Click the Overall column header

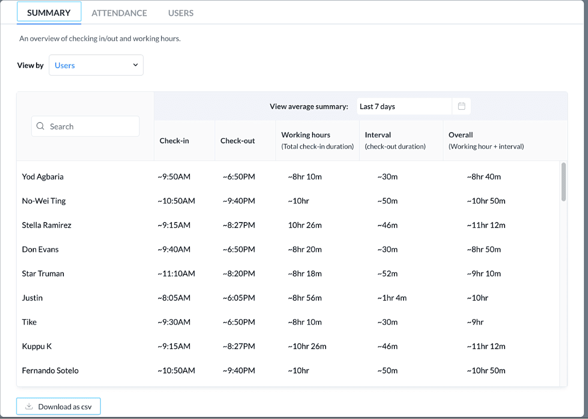point(460,135)
